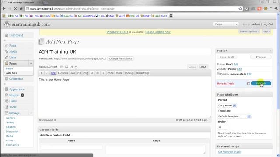Open the browser wrench menu icon

click(x=276, y=9)
